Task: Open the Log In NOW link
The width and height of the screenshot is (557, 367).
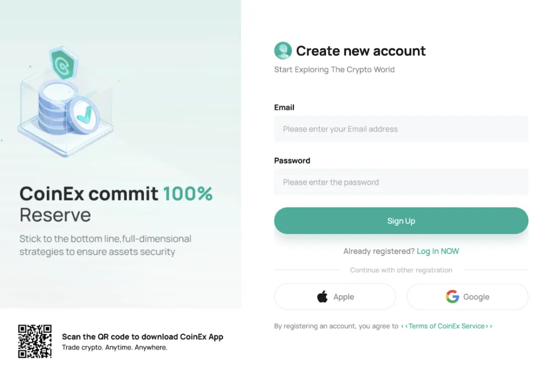Action: (437, 251)
